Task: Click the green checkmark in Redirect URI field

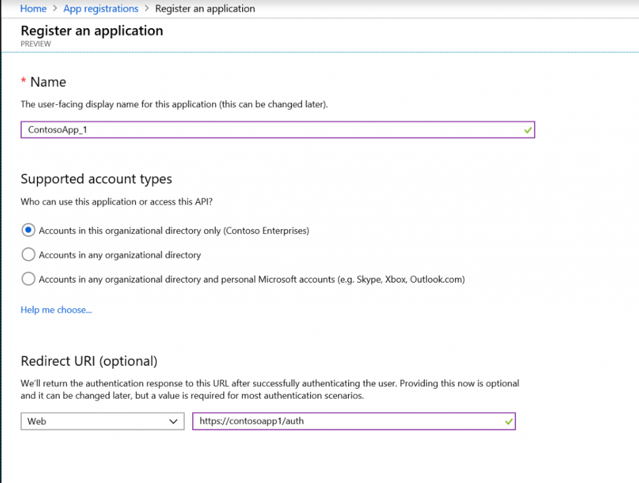Action: point(509,422)
